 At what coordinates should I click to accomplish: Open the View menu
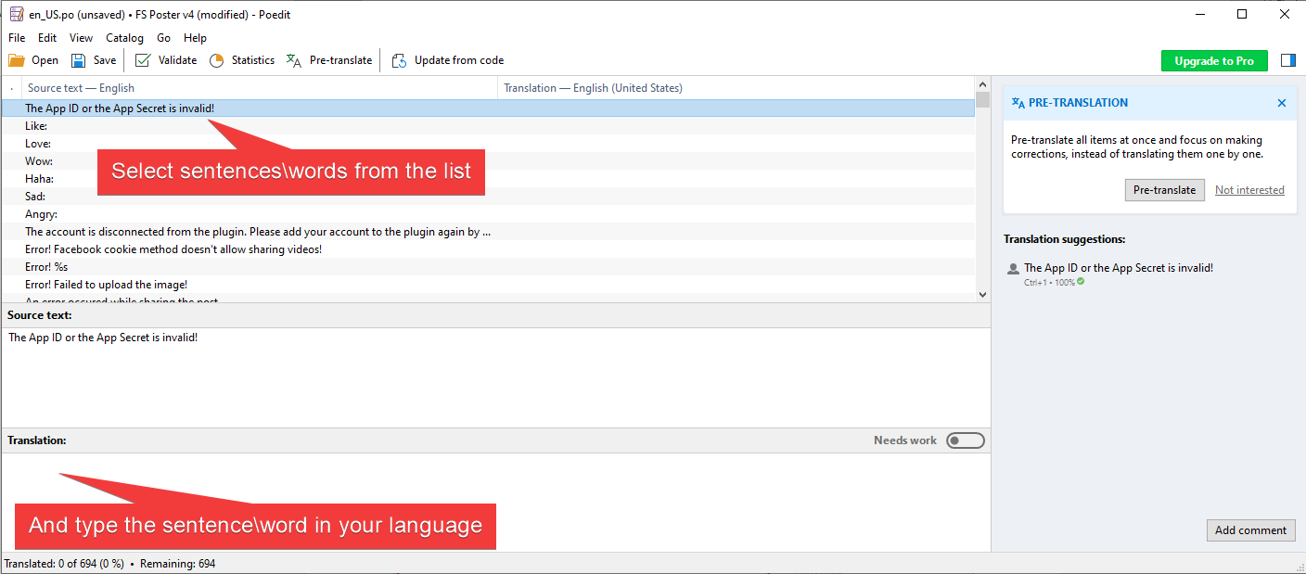pyautogui.click(x=82, y=38)
